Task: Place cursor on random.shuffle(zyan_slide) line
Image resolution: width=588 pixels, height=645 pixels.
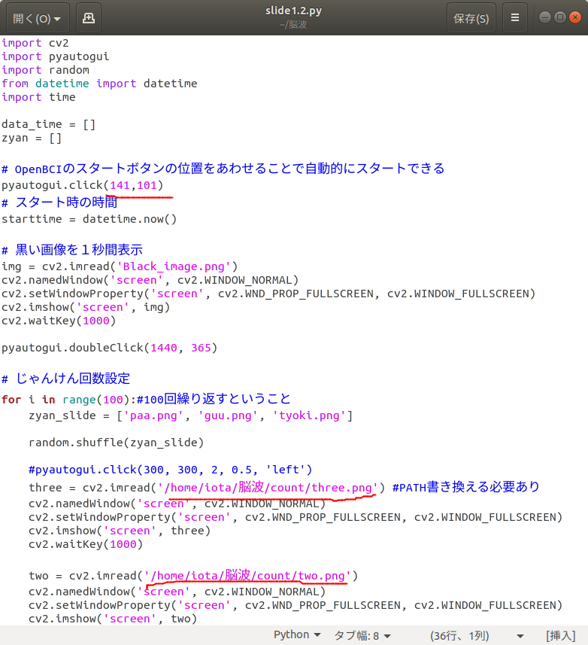Action: [x=116, y=442]
